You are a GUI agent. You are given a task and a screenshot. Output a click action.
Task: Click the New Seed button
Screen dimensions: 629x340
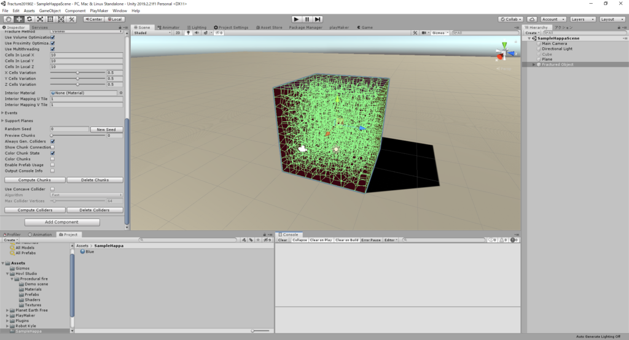(106, 129)
